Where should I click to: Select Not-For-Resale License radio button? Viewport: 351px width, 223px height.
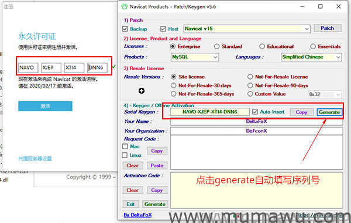[250, 77]
